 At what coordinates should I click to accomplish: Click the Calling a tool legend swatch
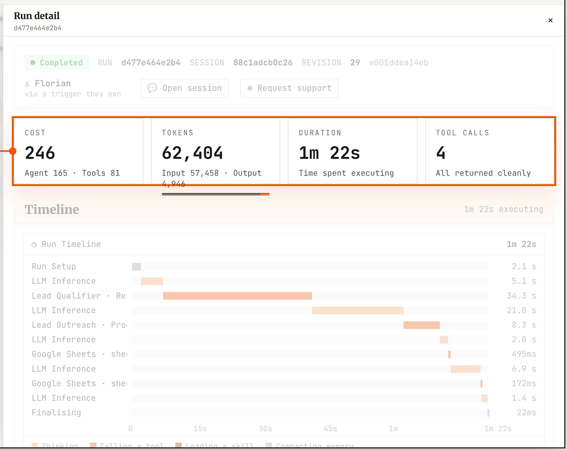click(93, 445)
